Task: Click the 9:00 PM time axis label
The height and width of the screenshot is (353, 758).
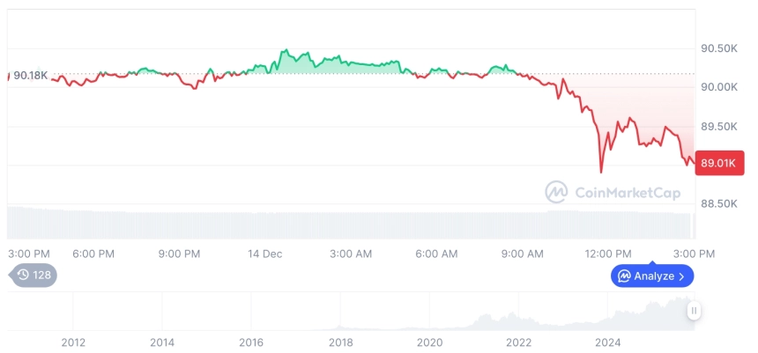Action: (179, 254)
